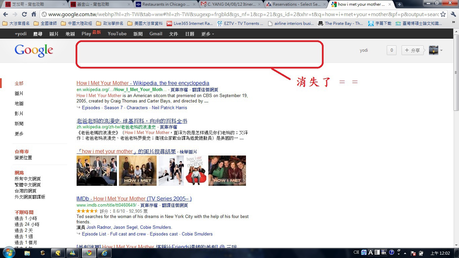Open the 美國大法官資料 bookmark folder
Viewport: 459px width, 258px height.
click(145, 24)
